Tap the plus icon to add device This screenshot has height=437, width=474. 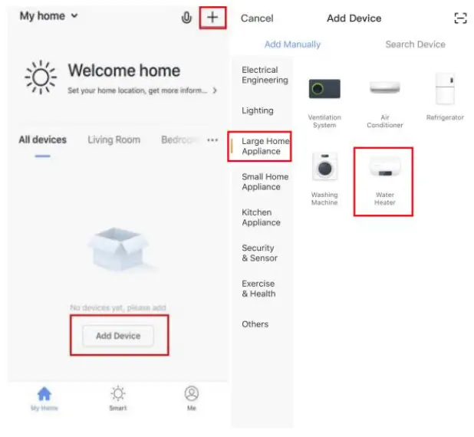click(212, 17)
